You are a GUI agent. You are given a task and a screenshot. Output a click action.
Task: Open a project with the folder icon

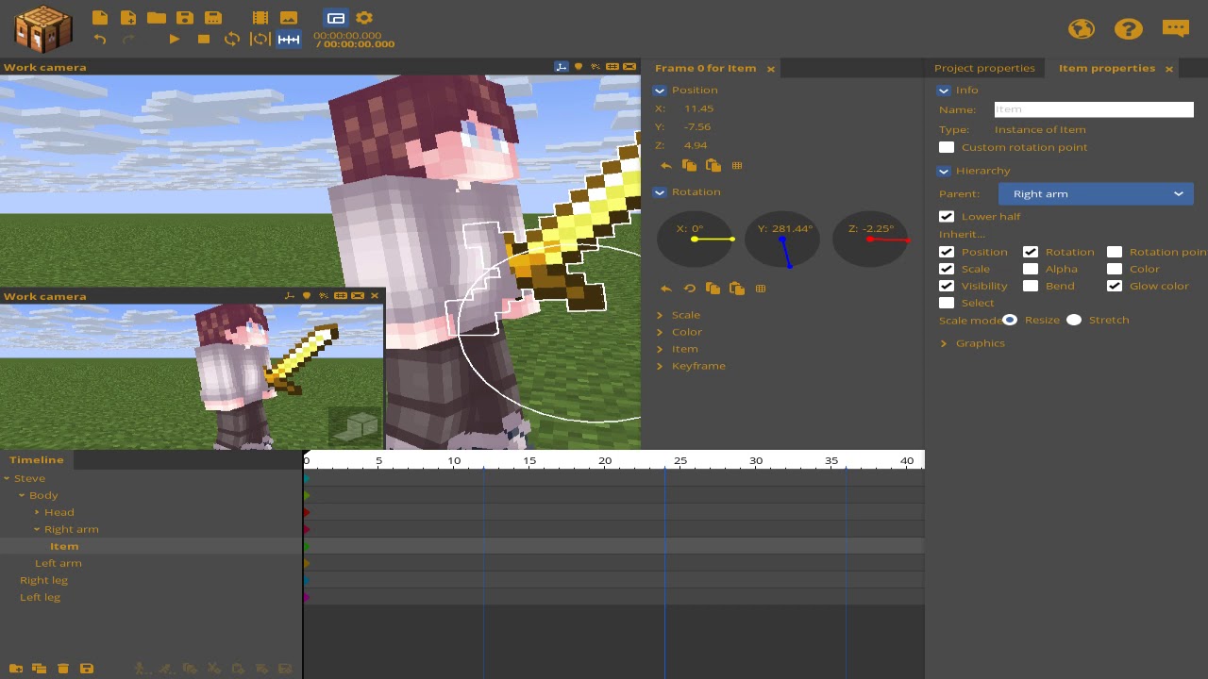tap(157, 18)
